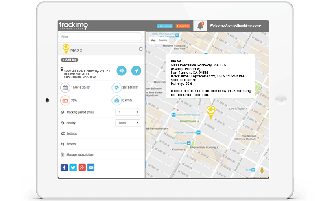Click the 351344187 device number

click(130, 88)
